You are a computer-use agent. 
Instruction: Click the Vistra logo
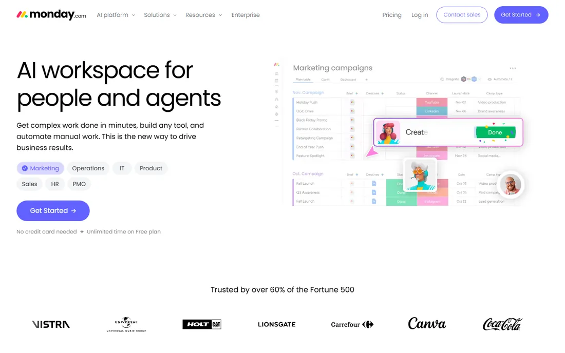click(x=51, y=324)
